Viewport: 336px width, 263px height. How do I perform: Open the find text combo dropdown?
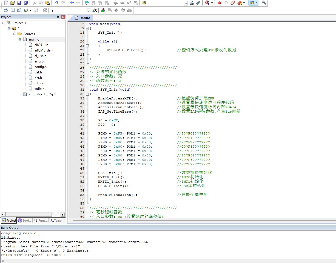[186, 3]
